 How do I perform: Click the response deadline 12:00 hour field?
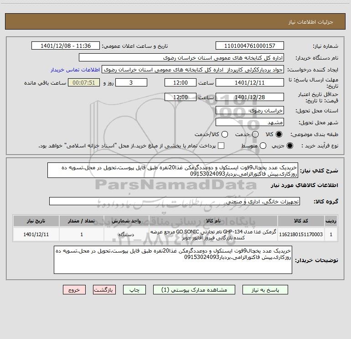pyautogui.click(x=181, y=82)
